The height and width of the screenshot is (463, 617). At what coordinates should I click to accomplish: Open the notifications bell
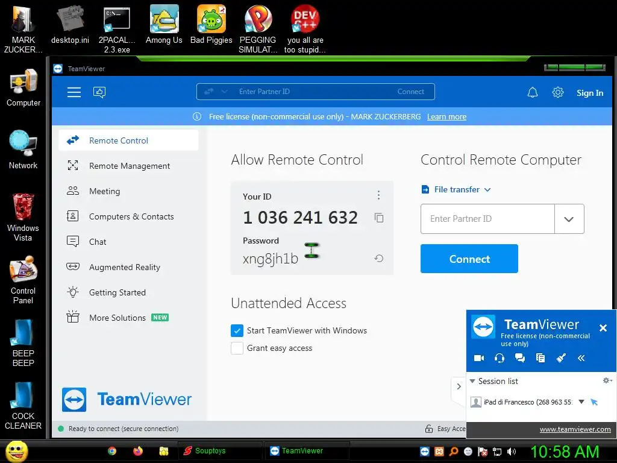pyautogui.click(x=533, y=92)
